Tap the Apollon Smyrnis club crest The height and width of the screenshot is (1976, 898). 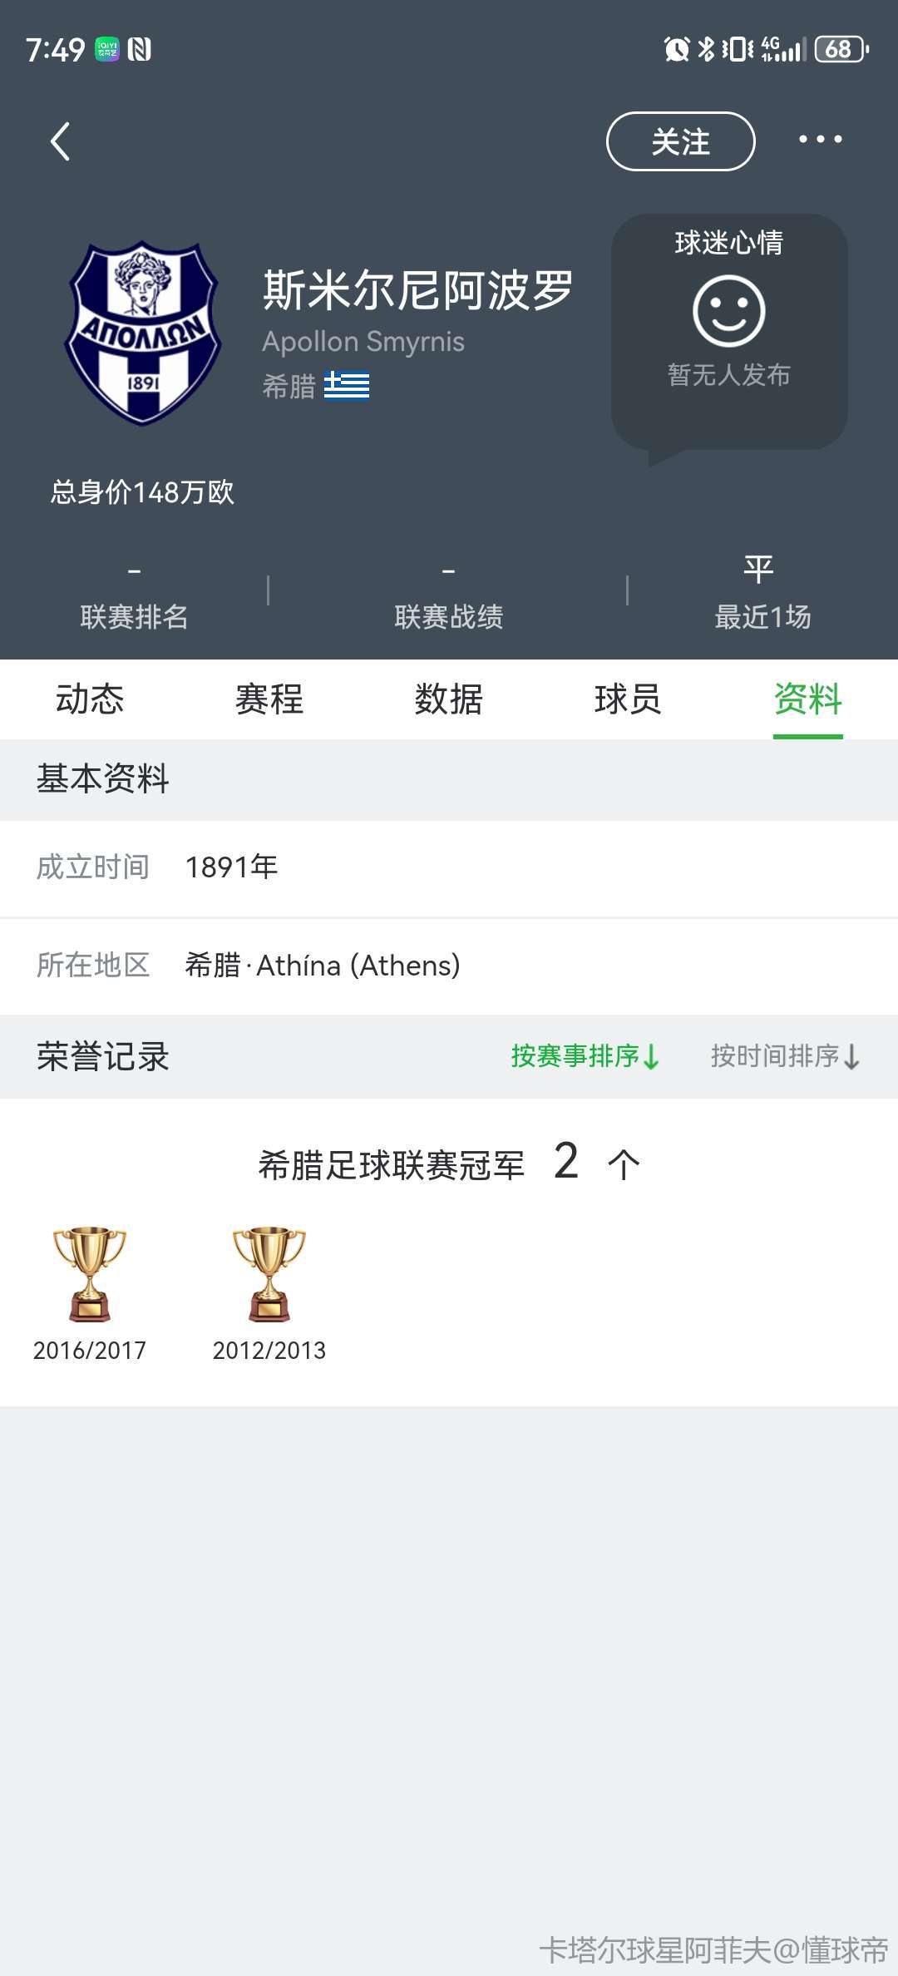click(143, 333)
